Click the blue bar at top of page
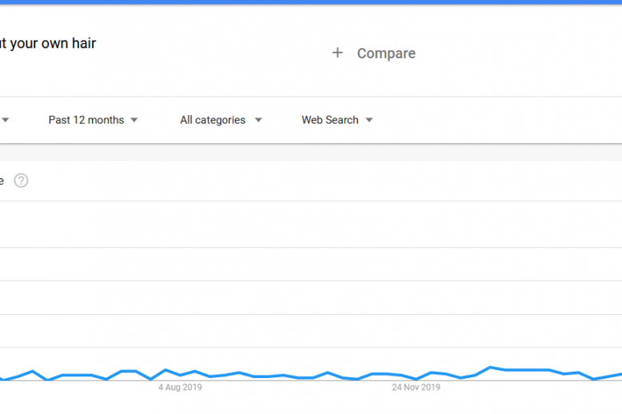This screenshot has width=622, height=414. pos(311,2)
